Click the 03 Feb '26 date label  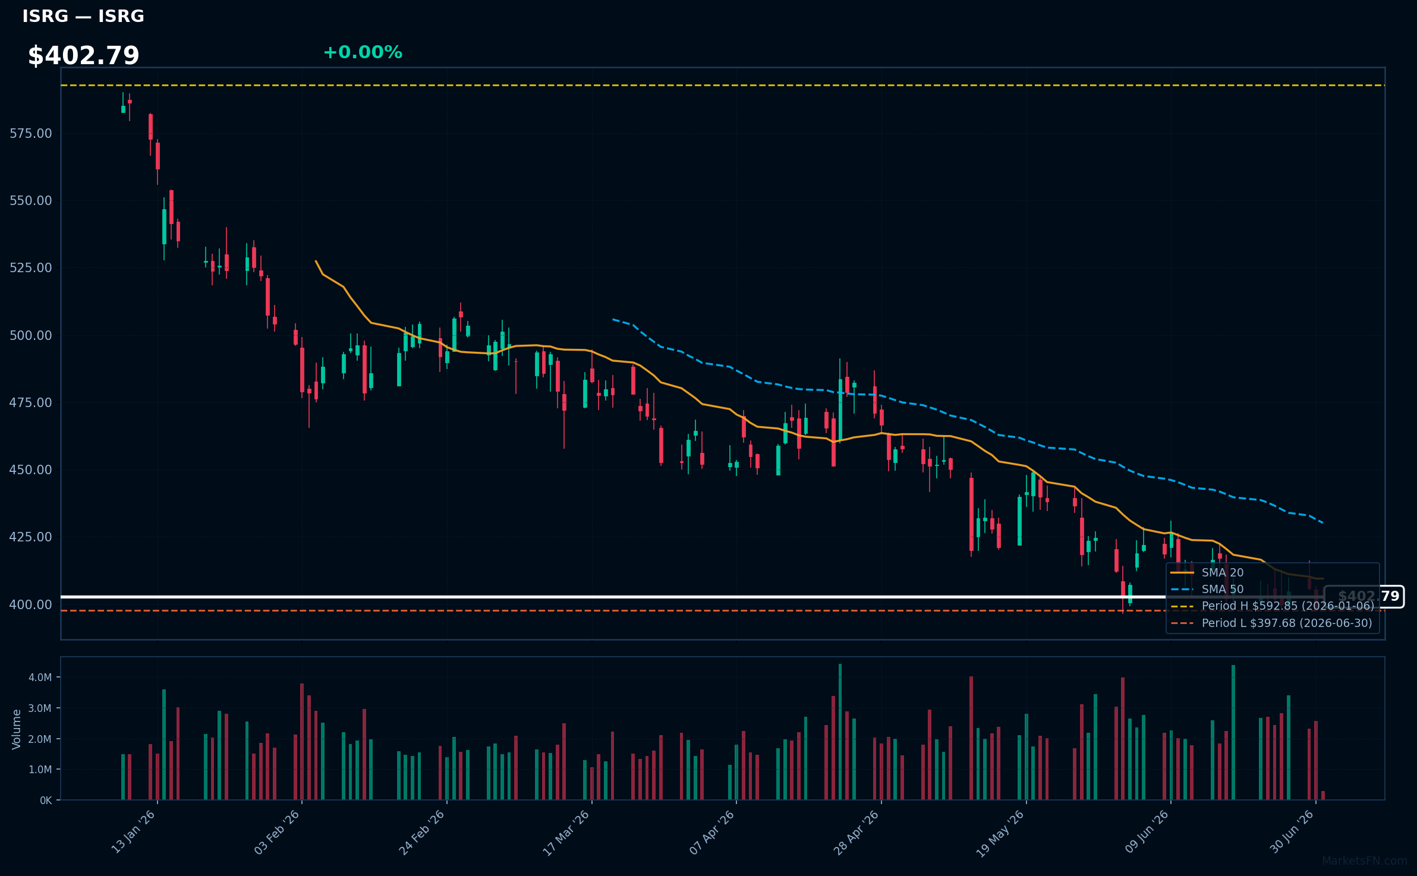click(277, 832)
